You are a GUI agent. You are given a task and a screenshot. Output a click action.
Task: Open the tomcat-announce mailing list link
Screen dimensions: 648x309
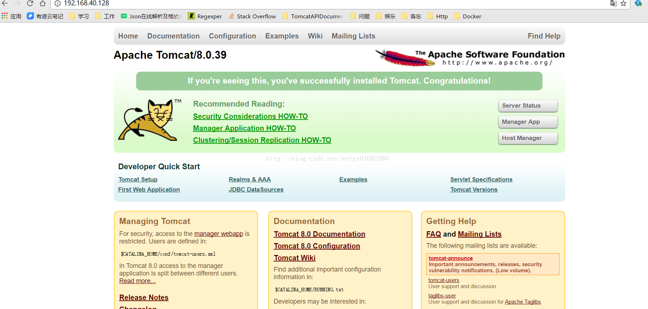coord(450,258)
